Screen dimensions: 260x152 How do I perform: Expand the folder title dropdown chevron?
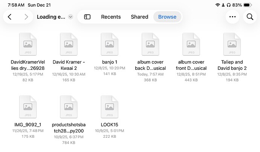click(70, 17)
